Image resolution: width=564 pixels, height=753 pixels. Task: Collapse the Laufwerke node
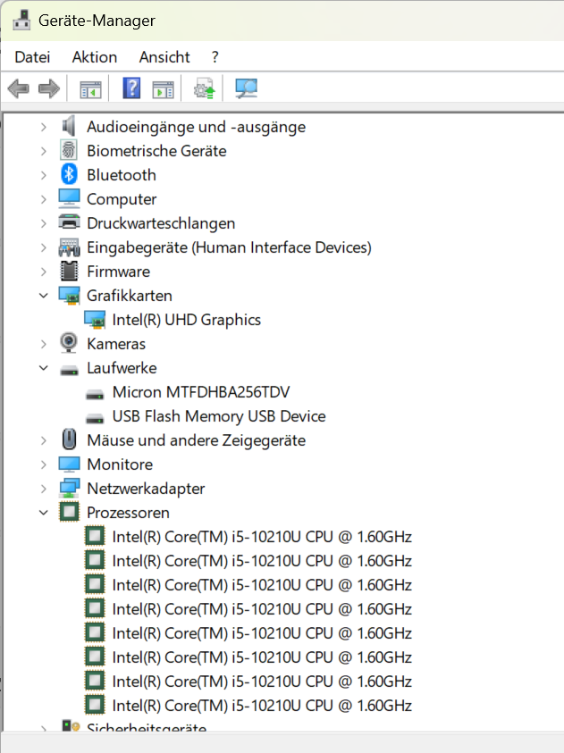44,368
